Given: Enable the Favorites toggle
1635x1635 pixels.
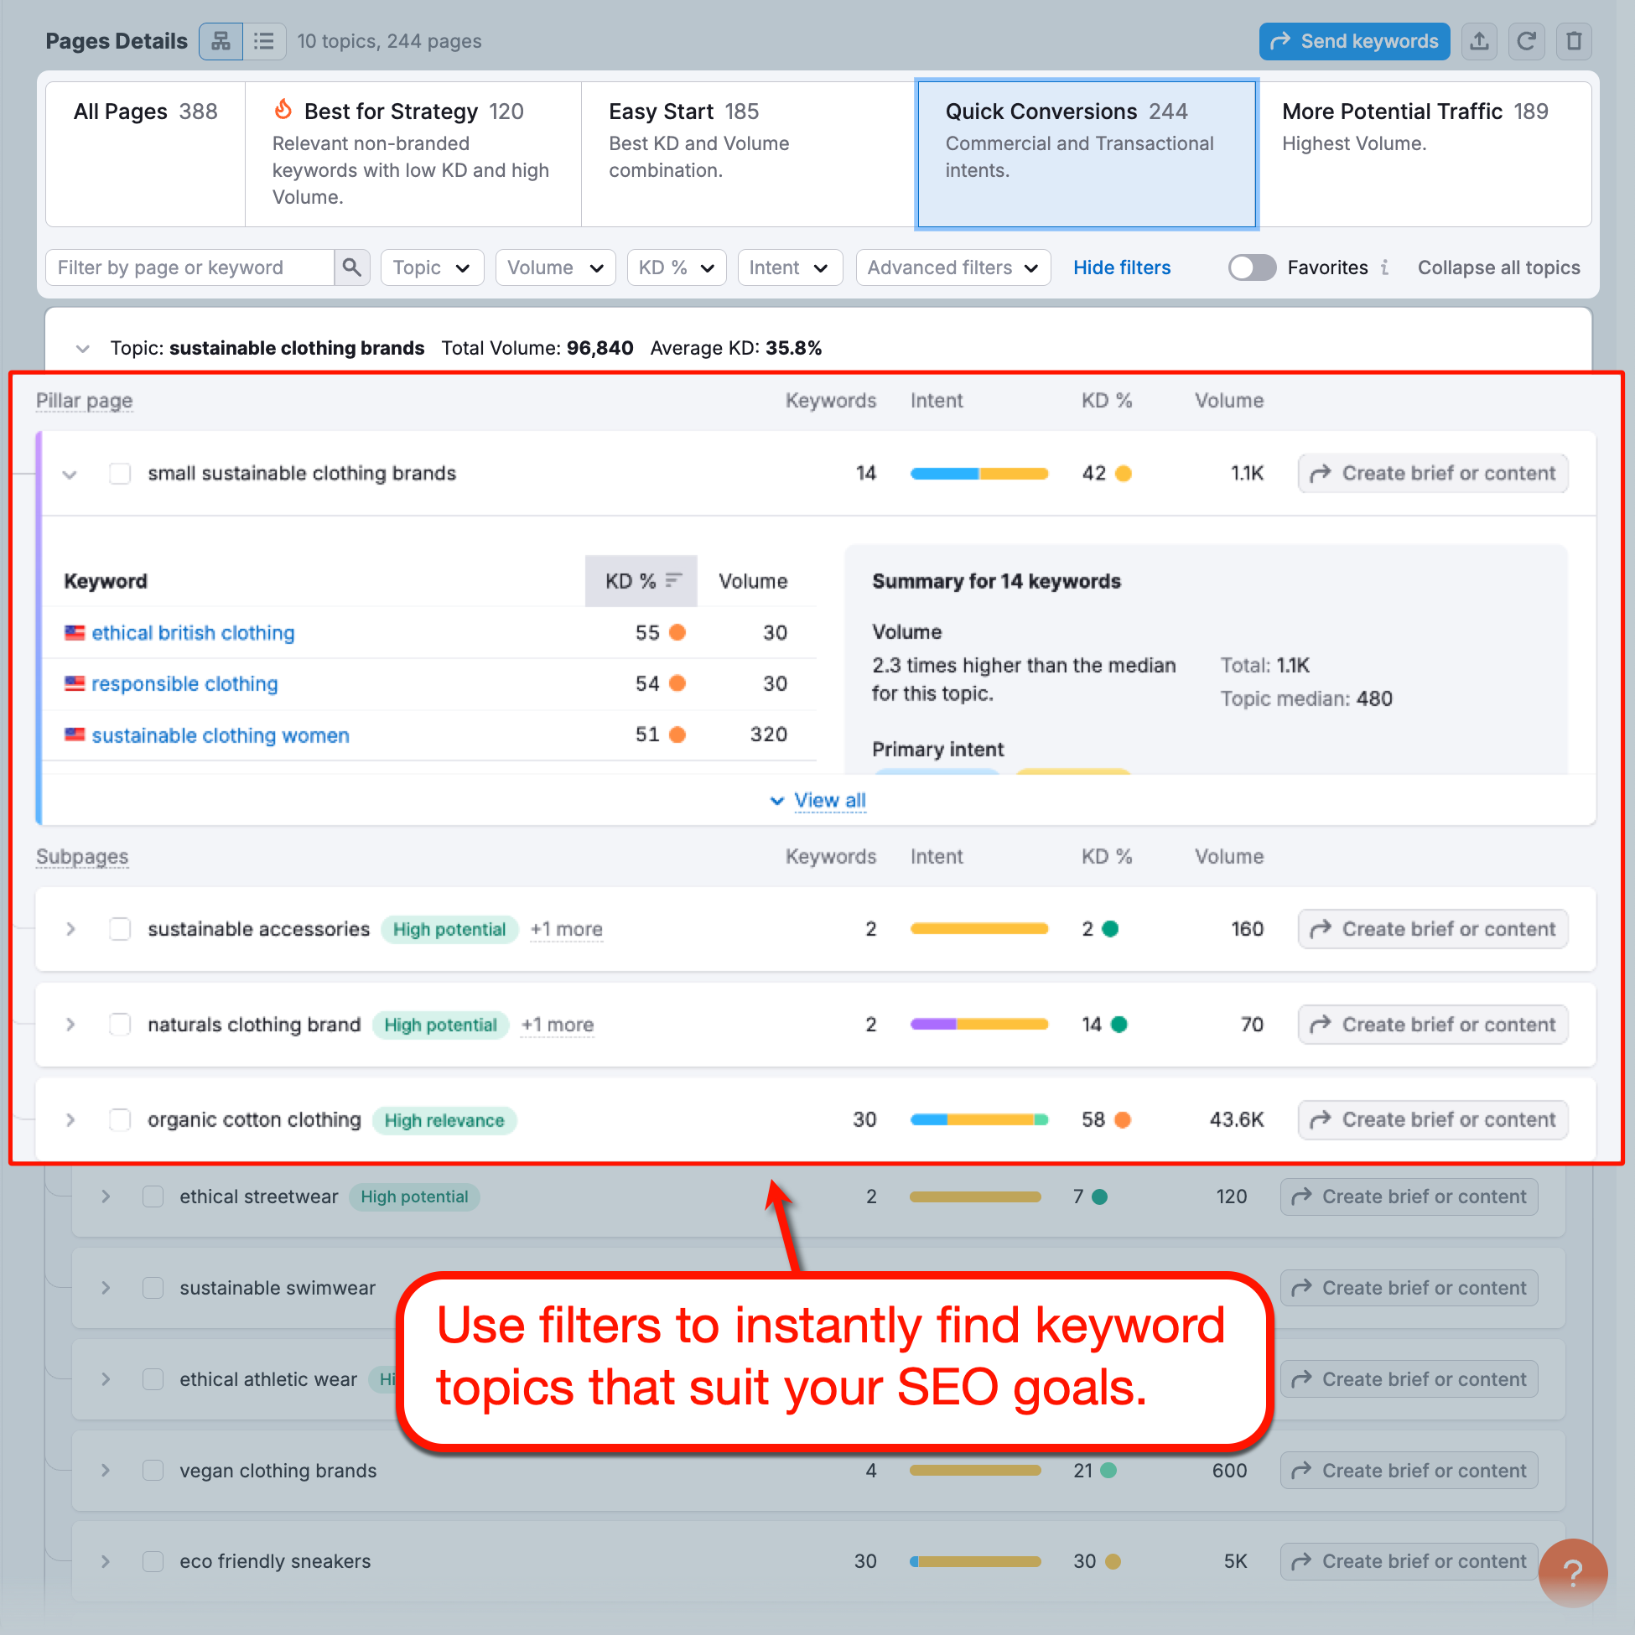Looking at the screenshot, I should coord(1252,267).
